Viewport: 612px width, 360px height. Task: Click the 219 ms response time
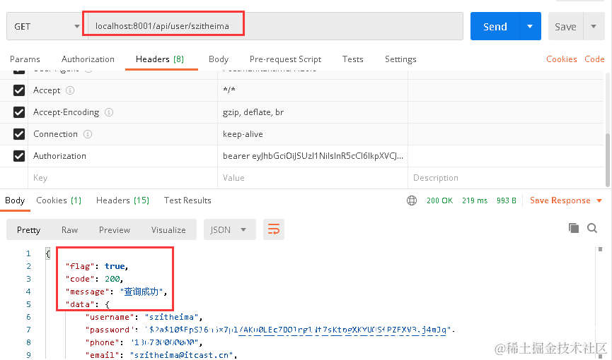tap(475, 200)
